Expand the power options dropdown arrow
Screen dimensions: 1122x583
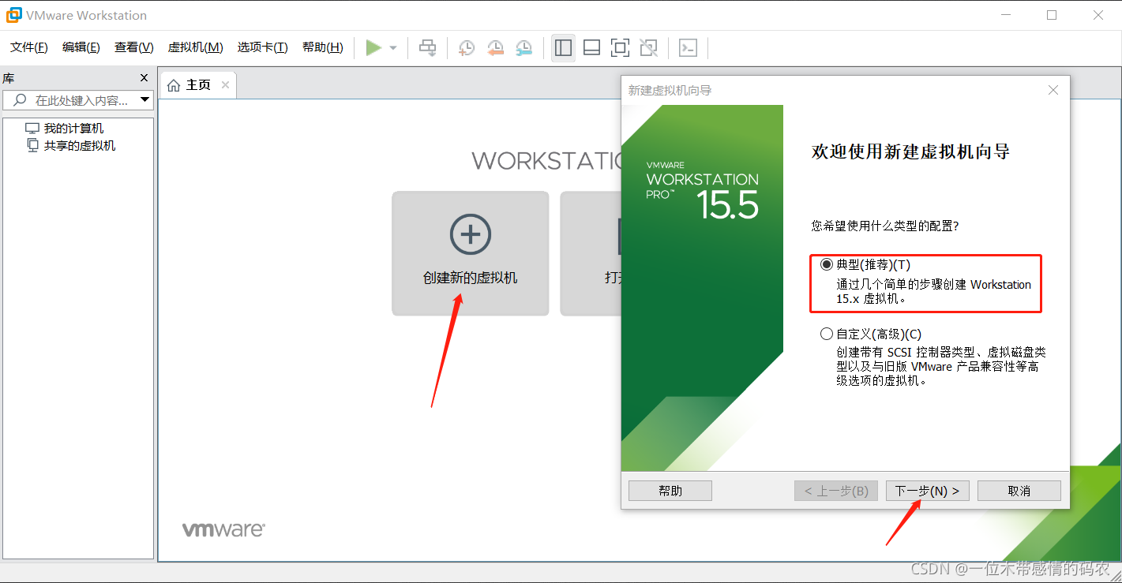(x=393, y=48)
